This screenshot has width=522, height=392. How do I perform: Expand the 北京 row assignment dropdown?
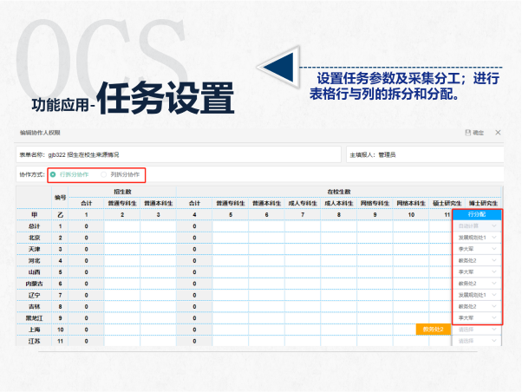click(476, 237)
